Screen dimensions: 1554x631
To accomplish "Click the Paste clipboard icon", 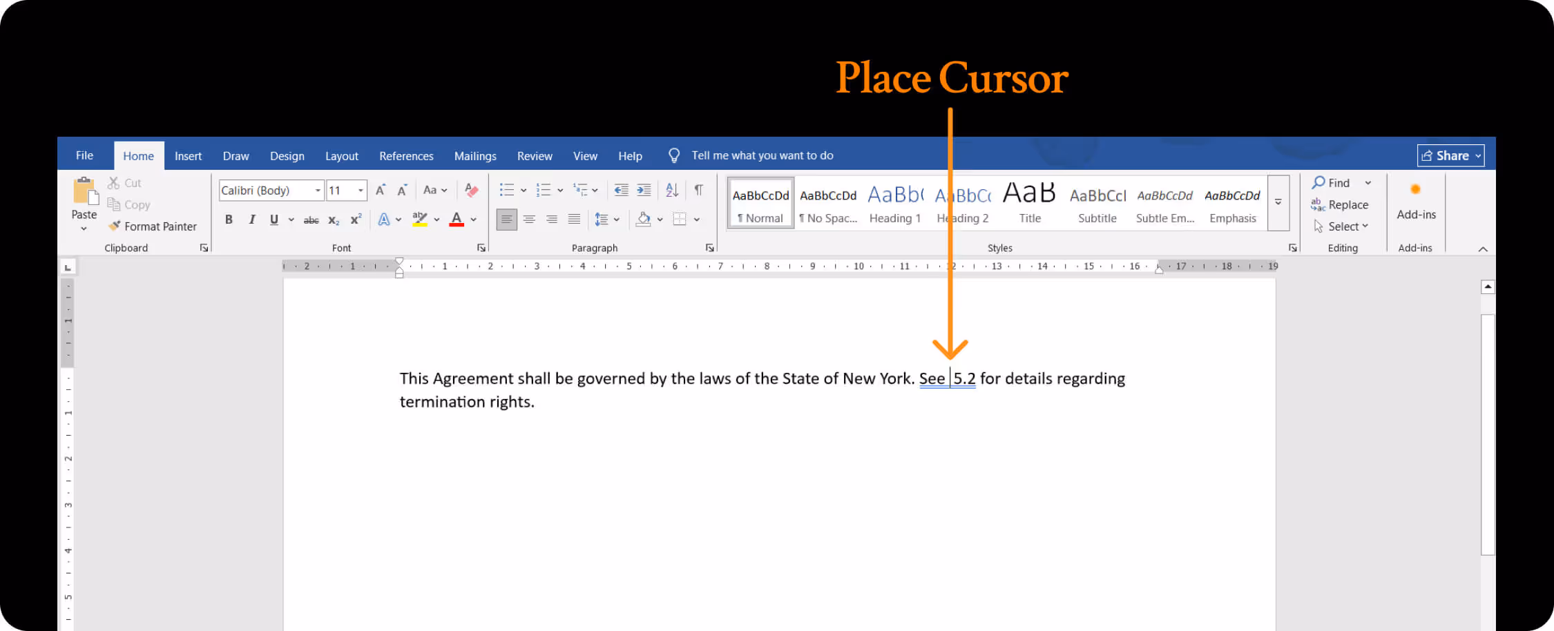I will (x=84, y=191).
